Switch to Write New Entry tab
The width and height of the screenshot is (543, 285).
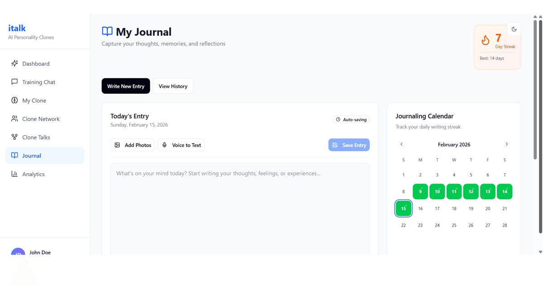click(126, 86)
